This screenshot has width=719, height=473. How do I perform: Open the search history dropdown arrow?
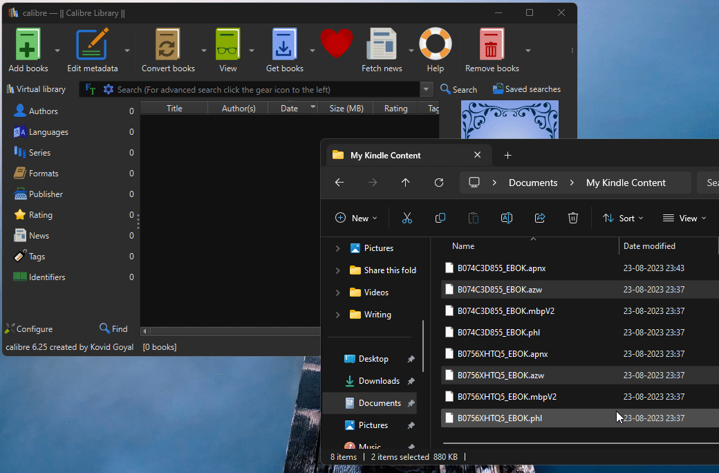[427, 89]
